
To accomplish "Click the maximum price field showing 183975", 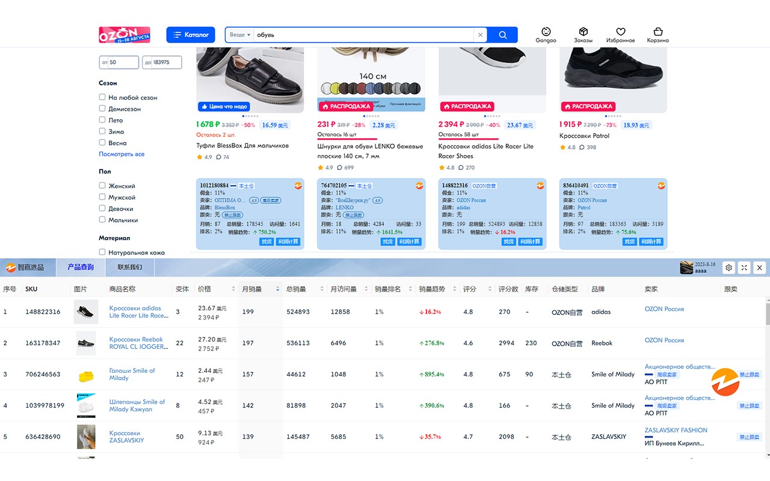I will click(162, 63).
